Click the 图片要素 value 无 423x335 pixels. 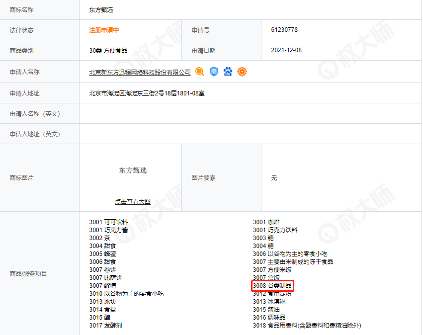(274, 178)
